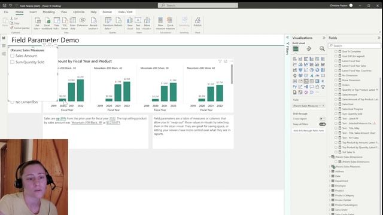
Task: Open Report view in left sidebar
Action: (4, 38)
